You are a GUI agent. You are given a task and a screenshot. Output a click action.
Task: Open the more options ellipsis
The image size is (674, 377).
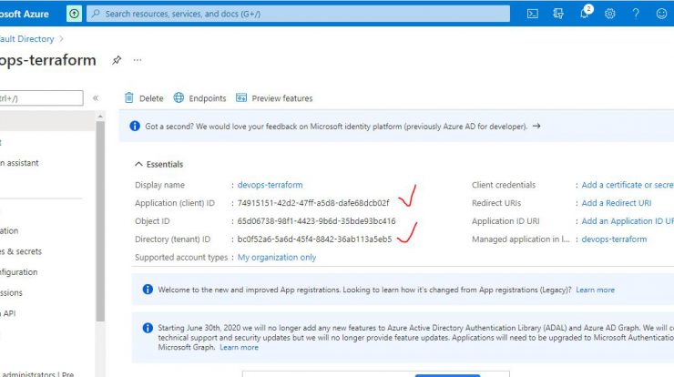point(138,60)
